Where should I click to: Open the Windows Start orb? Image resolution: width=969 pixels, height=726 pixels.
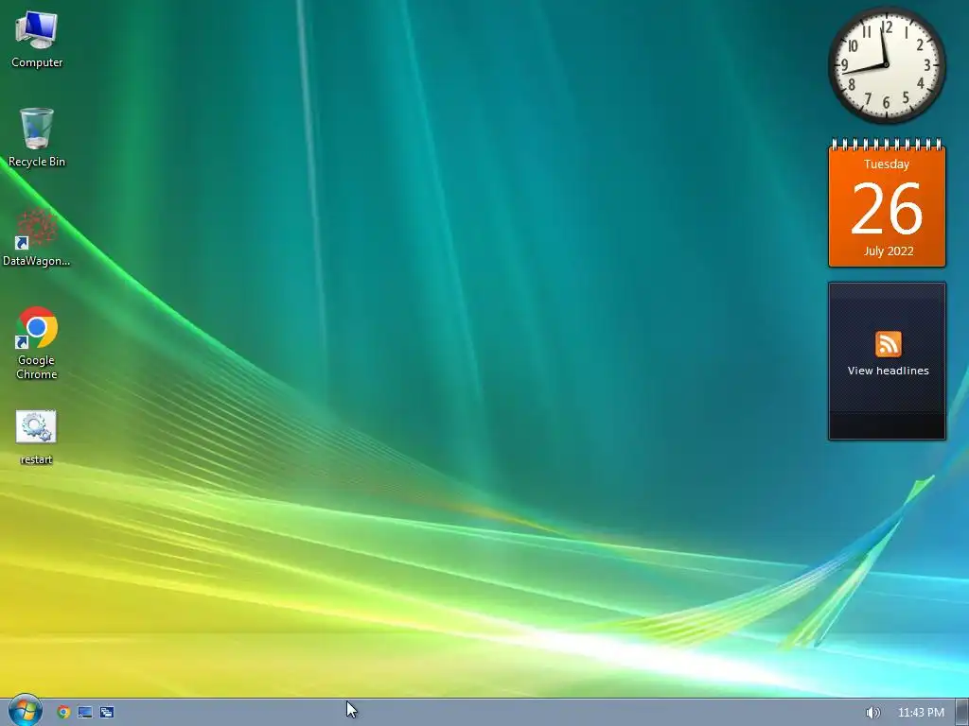pyautogui.click(x=25, y=711)
